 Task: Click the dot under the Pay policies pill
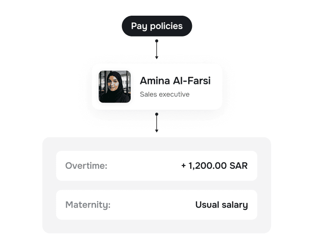(x=156, y=41)
